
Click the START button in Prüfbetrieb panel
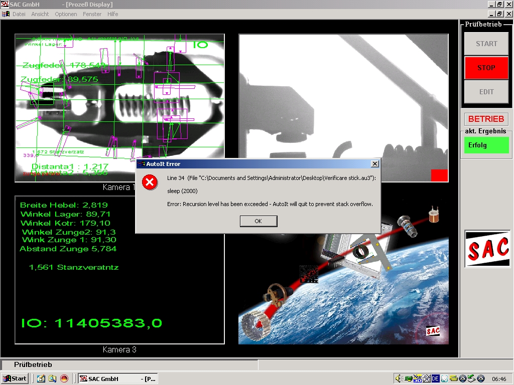[486, 44]
